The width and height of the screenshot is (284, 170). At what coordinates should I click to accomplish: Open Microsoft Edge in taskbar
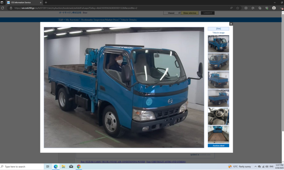point(56,167)
